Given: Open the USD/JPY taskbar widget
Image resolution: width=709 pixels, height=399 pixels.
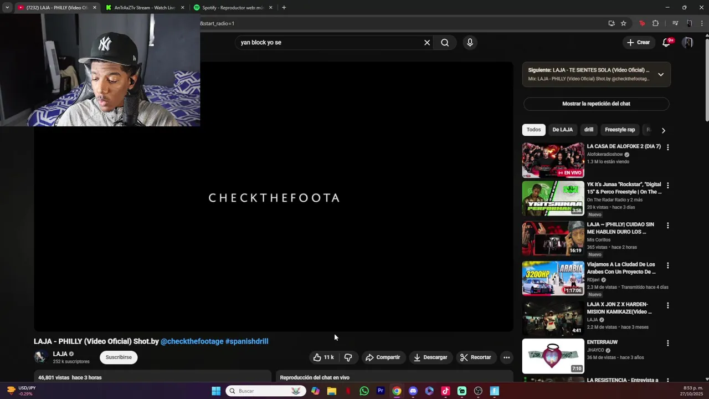Looking at the screenshot, I should 21,391.
